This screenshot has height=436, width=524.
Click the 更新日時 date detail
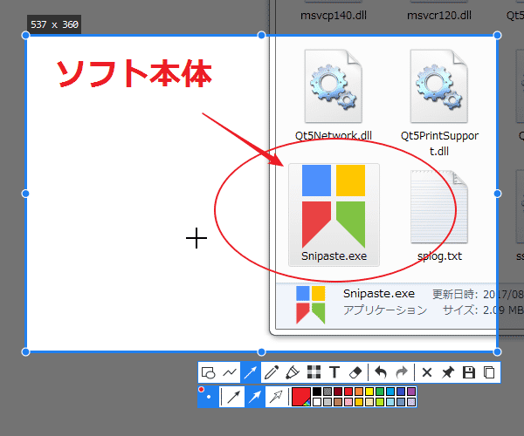coord(478,294)
